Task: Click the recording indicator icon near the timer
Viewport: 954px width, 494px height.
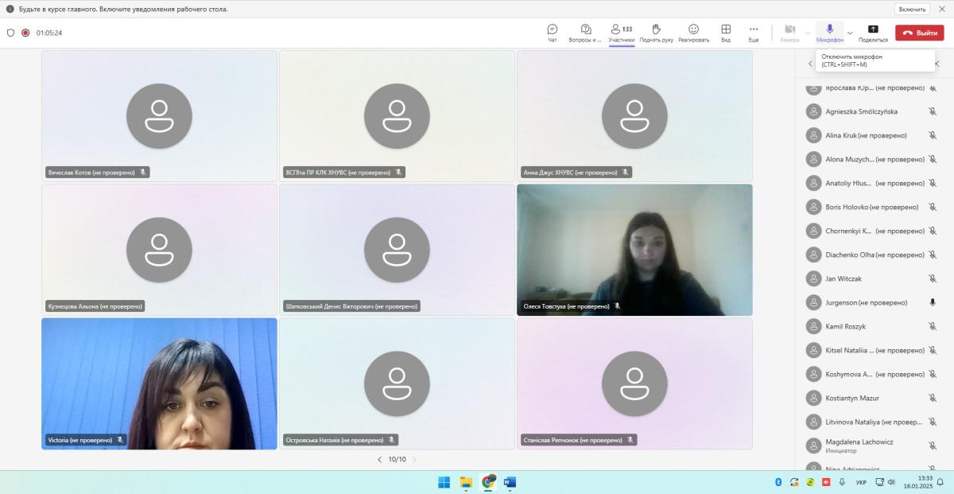Action: tap(25, 33)
